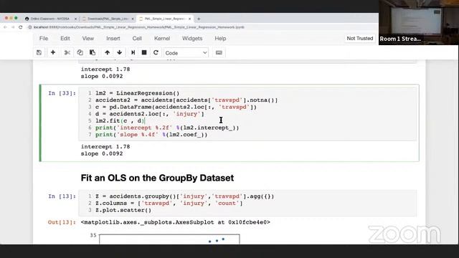Move selected cell down arrow
The height and width of the screenshot is (258, 459).
click(x=120, y=52)
